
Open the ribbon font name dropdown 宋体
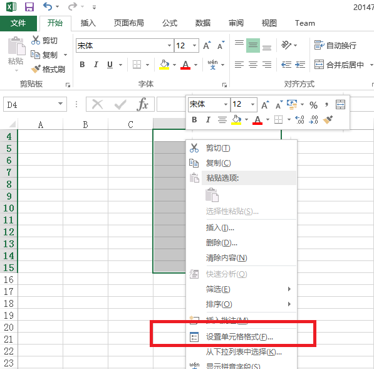pos(169,45)
